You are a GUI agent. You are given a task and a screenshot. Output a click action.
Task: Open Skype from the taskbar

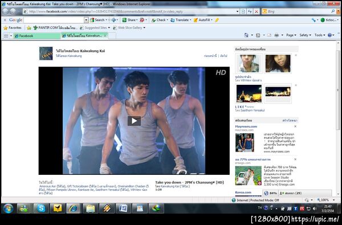(x=41, y=208)
